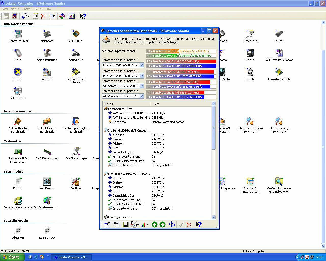The width and height of the screenshot is (326, 261).
Task: Open the Allgemein special module
Action: [x=18, y=233]
